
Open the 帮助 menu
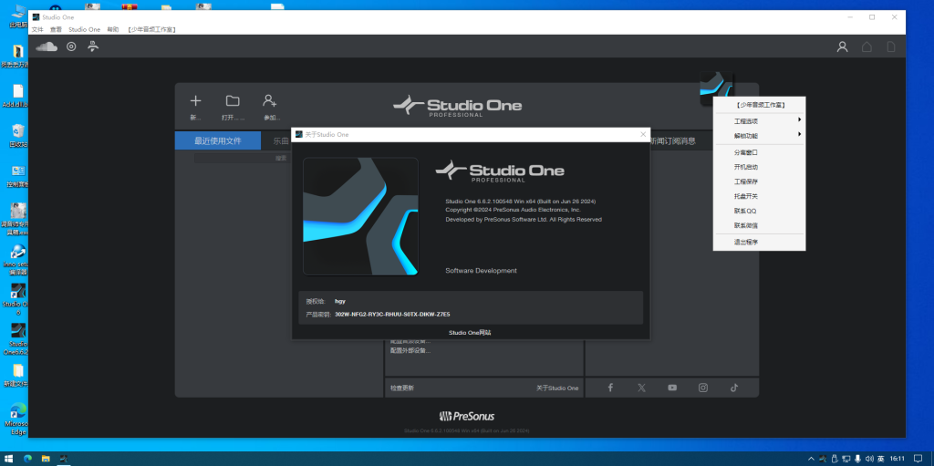(x=112, y=29)
